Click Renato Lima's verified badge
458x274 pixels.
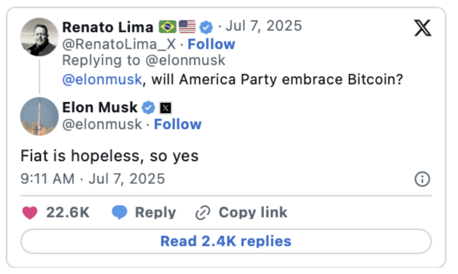coord(207,27)
